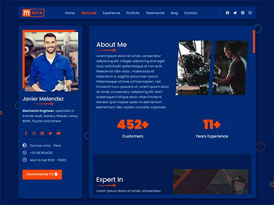Image resolution: width=274 pixels, height=205 pixels.
Task: Click the Expert In section heading
Action: [x=110, y=179]
